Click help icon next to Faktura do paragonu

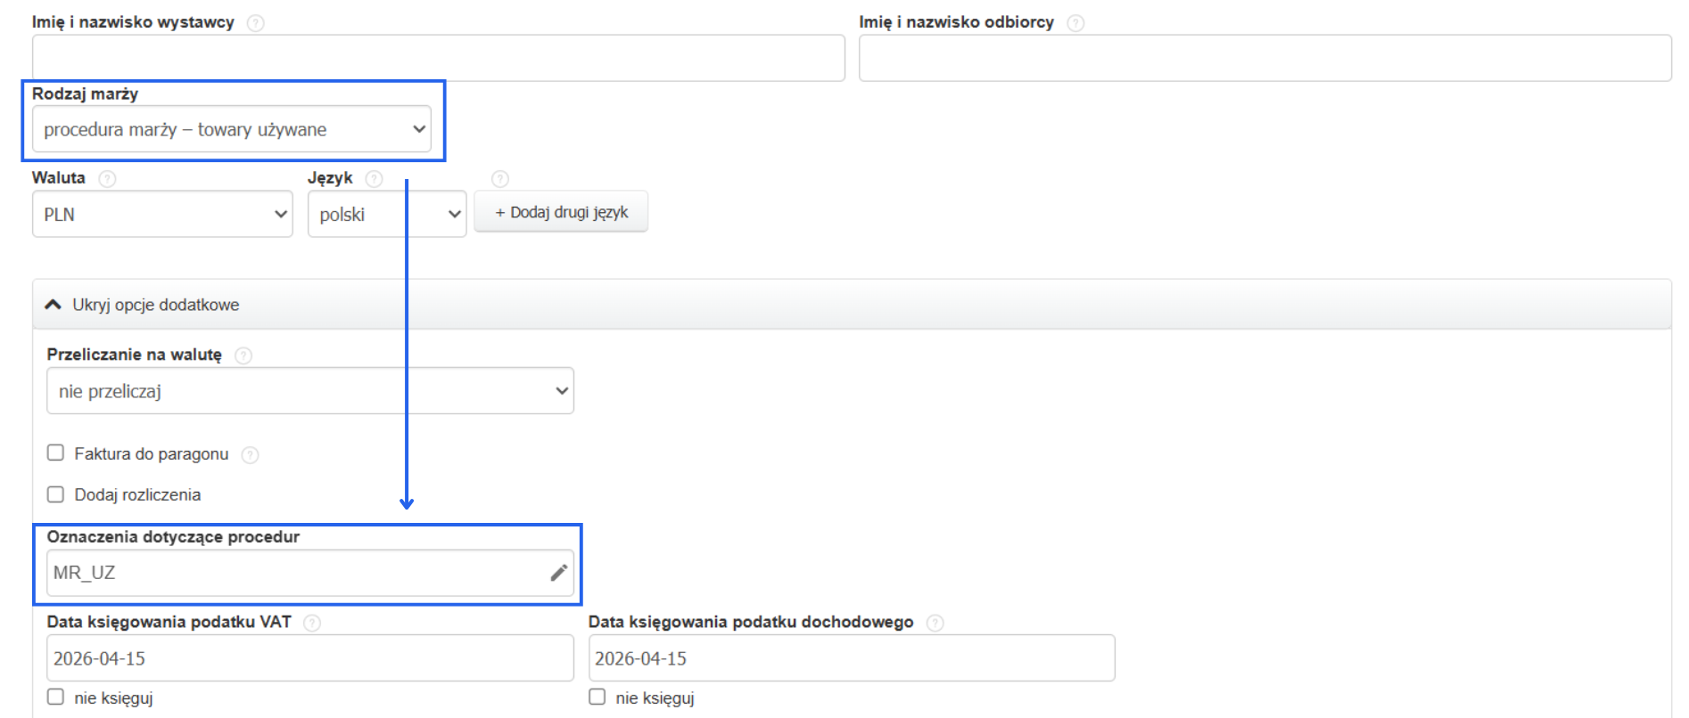250,455
